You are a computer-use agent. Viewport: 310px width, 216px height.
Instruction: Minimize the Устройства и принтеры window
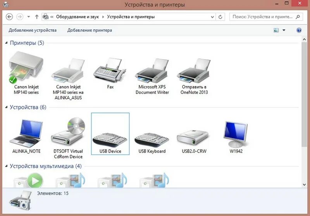pyautogui.click(x=277, y=3)
